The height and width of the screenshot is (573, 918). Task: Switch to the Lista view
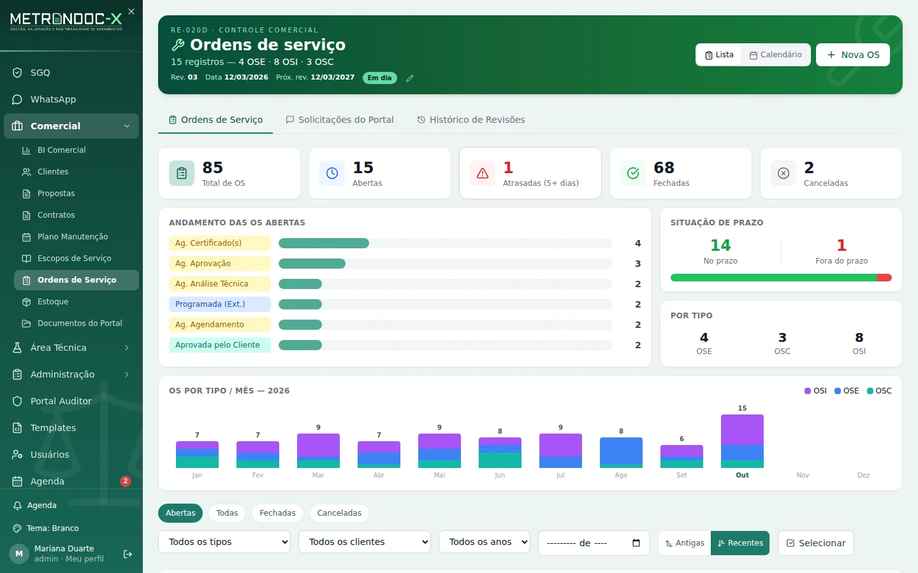click(x=719, y=55)
